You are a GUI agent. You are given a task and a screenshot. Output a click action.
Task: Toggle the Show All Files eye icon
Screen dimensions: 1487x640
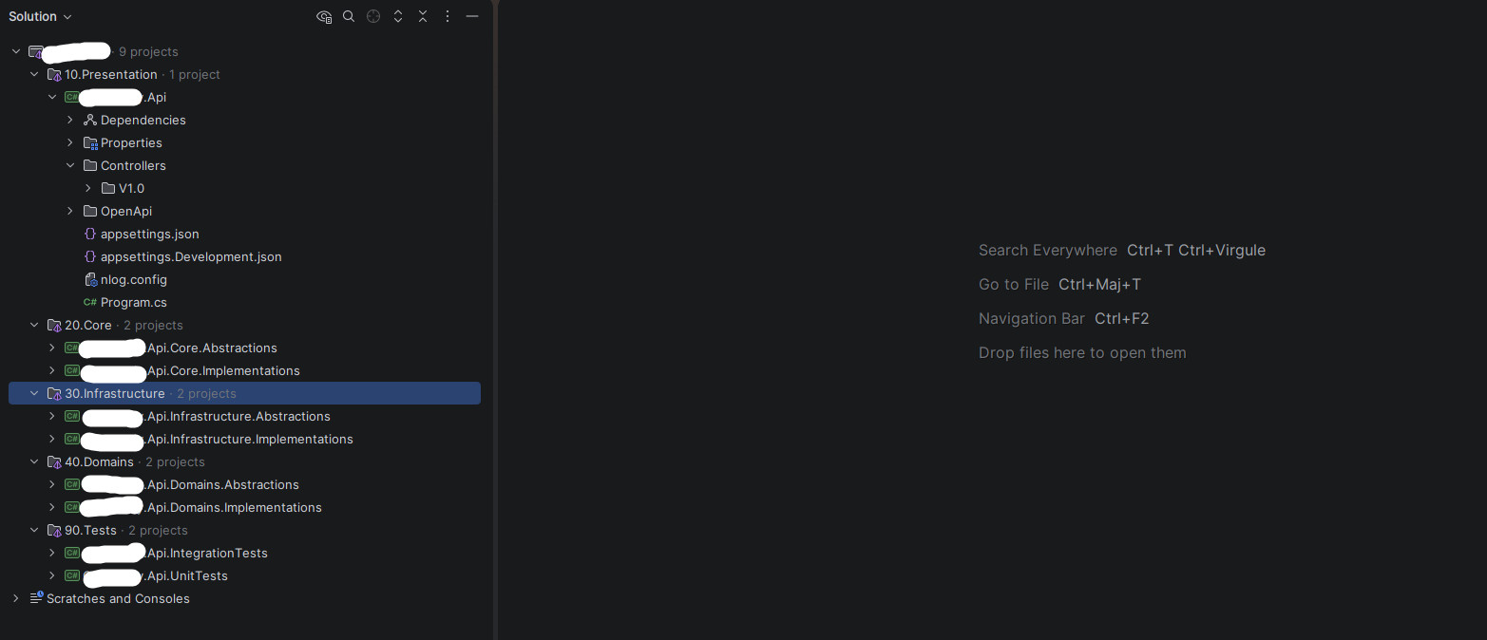tap(324, 16)
